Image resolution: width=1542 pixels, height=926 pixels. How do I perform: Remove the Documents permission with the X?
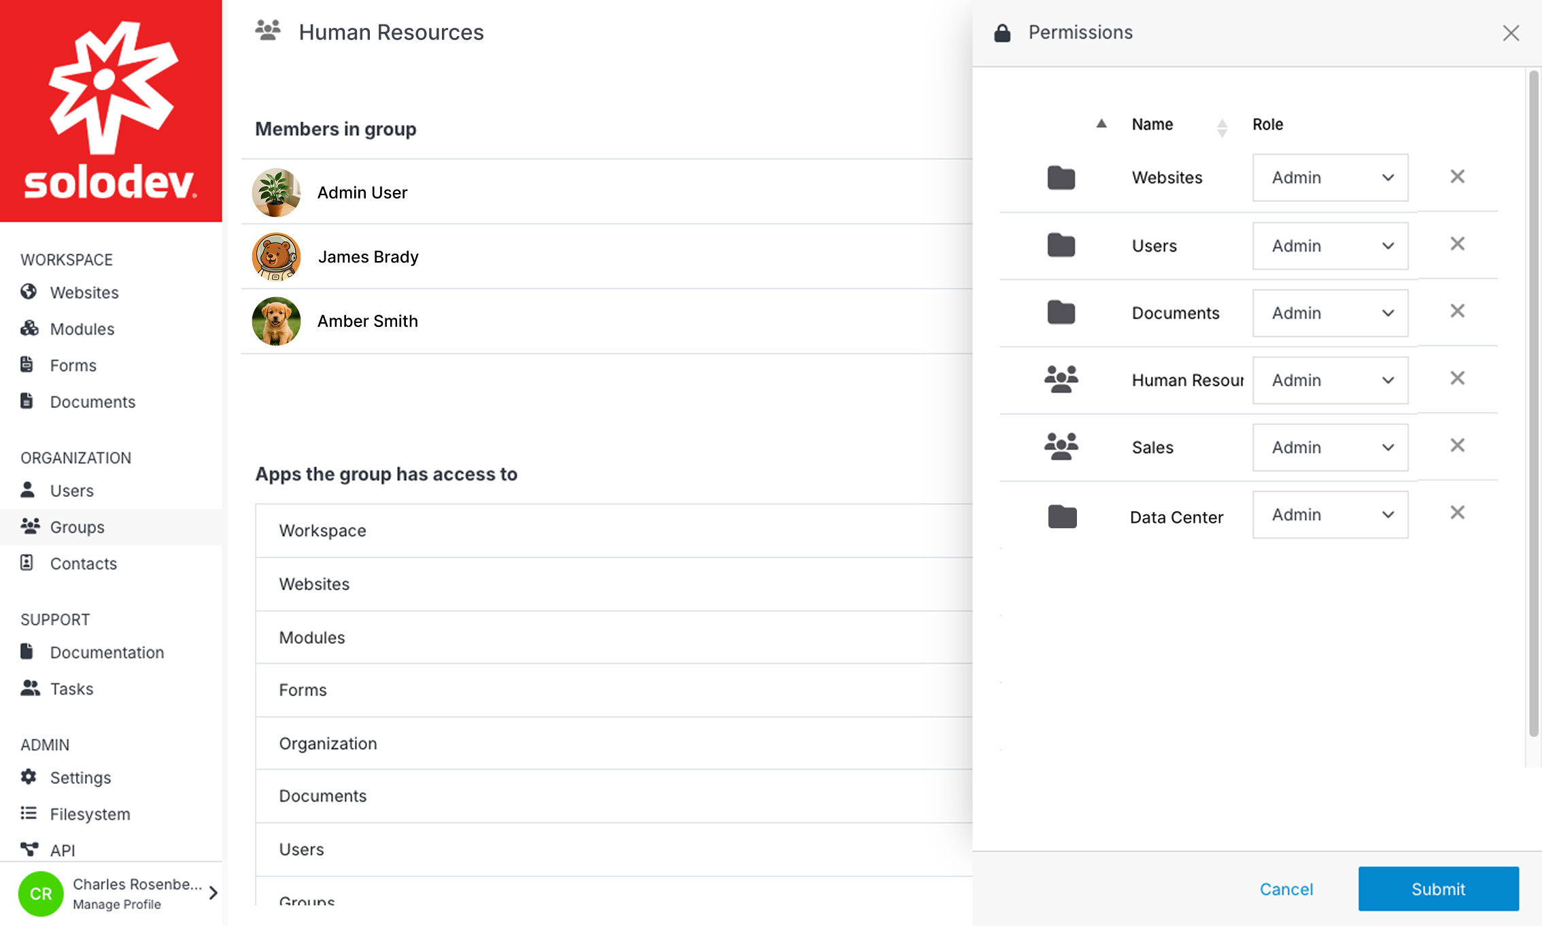point(1457,311)
